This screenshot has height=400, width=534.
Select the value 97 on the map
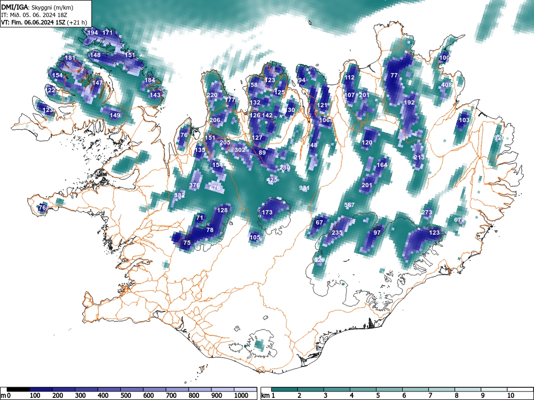click(x=376, y=233)
